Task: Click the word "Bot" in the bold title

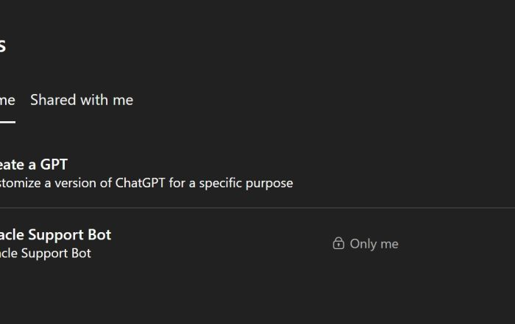Action: [x=97, y=235]
